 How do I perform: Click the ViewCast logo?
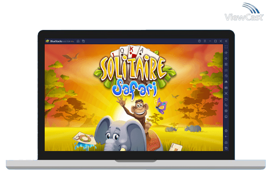244,12
